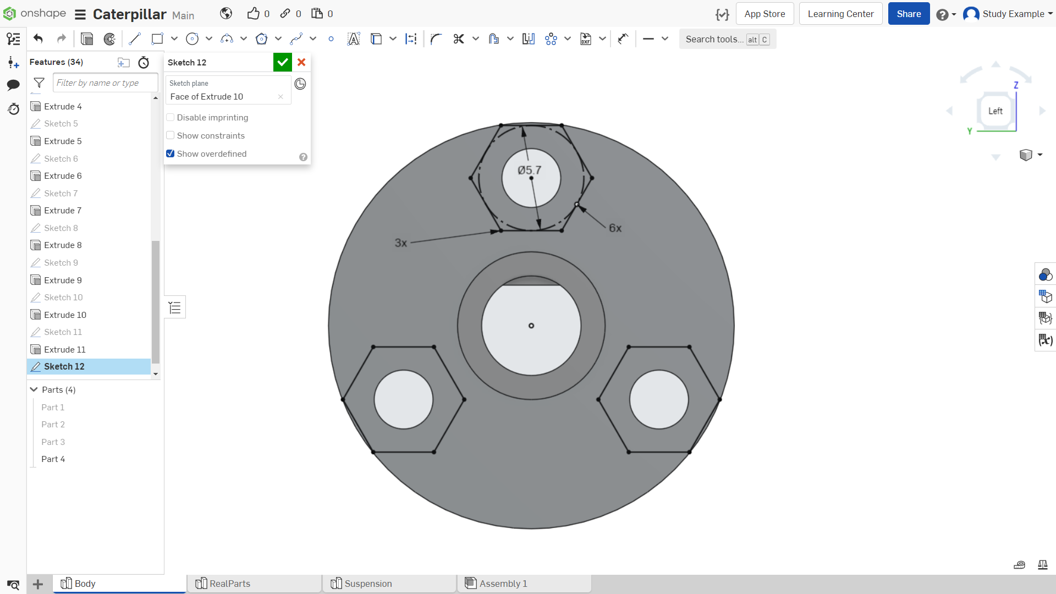Viewport: 1056px width, 594px height.
Task: Enable Show constraints checkbox
Action: (170, 135)
